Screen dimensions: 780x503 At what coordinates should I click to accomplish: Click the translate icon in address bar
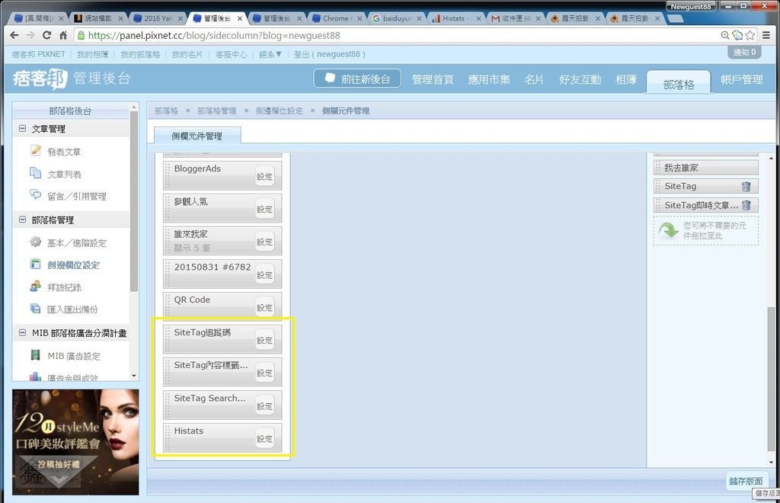[x=737, y=35]
